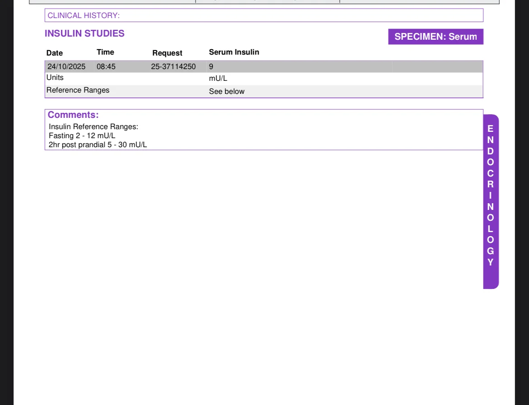Select the date 24/10/2025 cell
529x405 pixels.
point(66,67)
